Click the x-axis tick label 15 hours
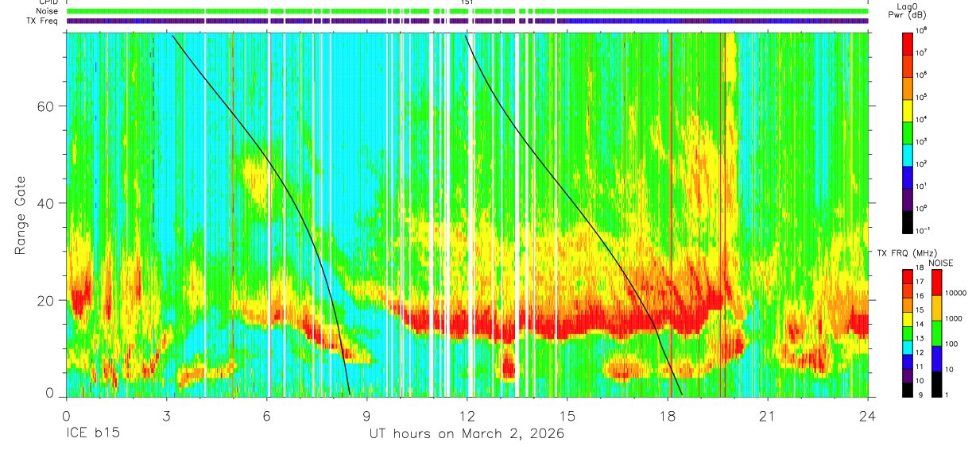The width and height of the screenshot is (976, 450). (567, 415)
